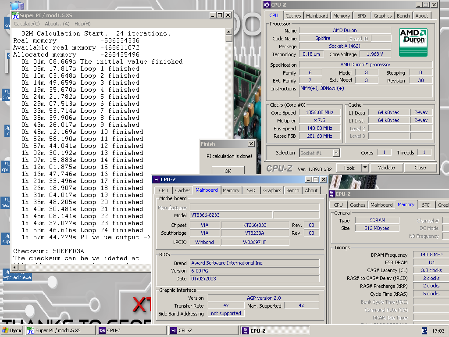The image size is (449, 337).
Task: Click the Close button in CPU-Z
Action: click(420, 168)
